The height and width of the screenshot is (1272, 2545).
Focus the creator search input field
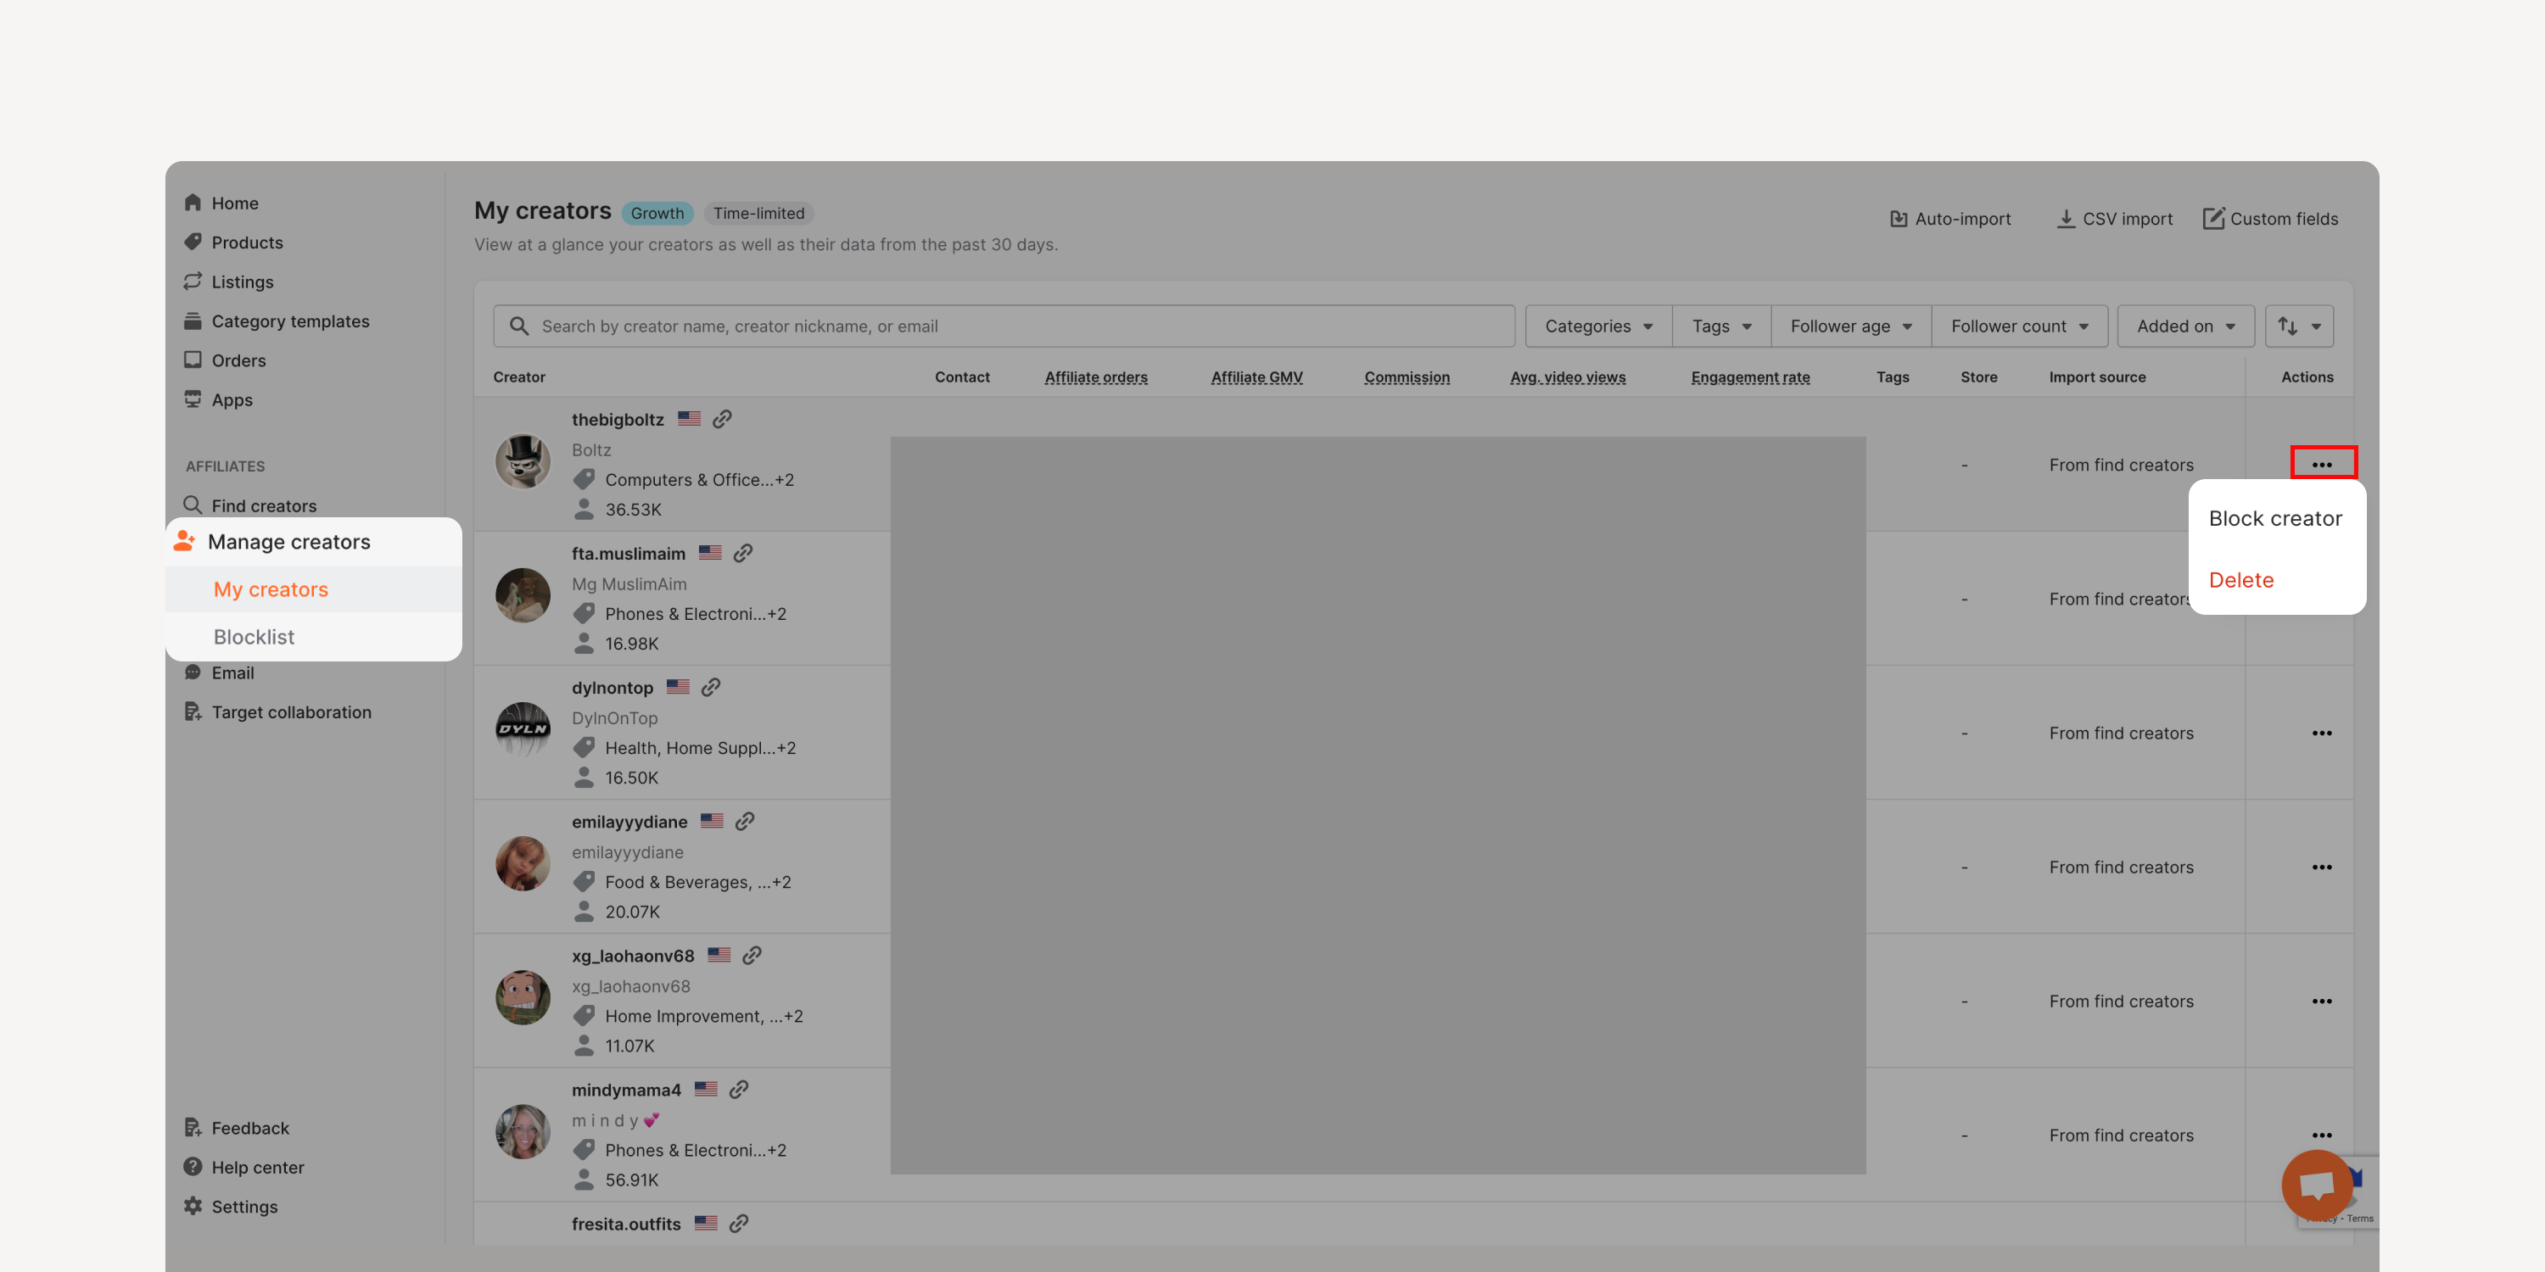[x=1004, y=326]
